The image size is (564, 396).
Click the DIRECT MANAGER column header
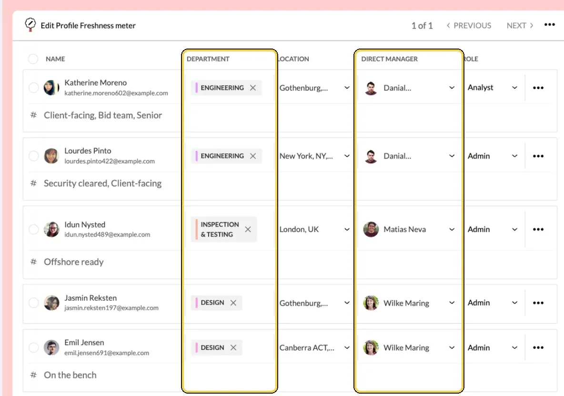389,59
